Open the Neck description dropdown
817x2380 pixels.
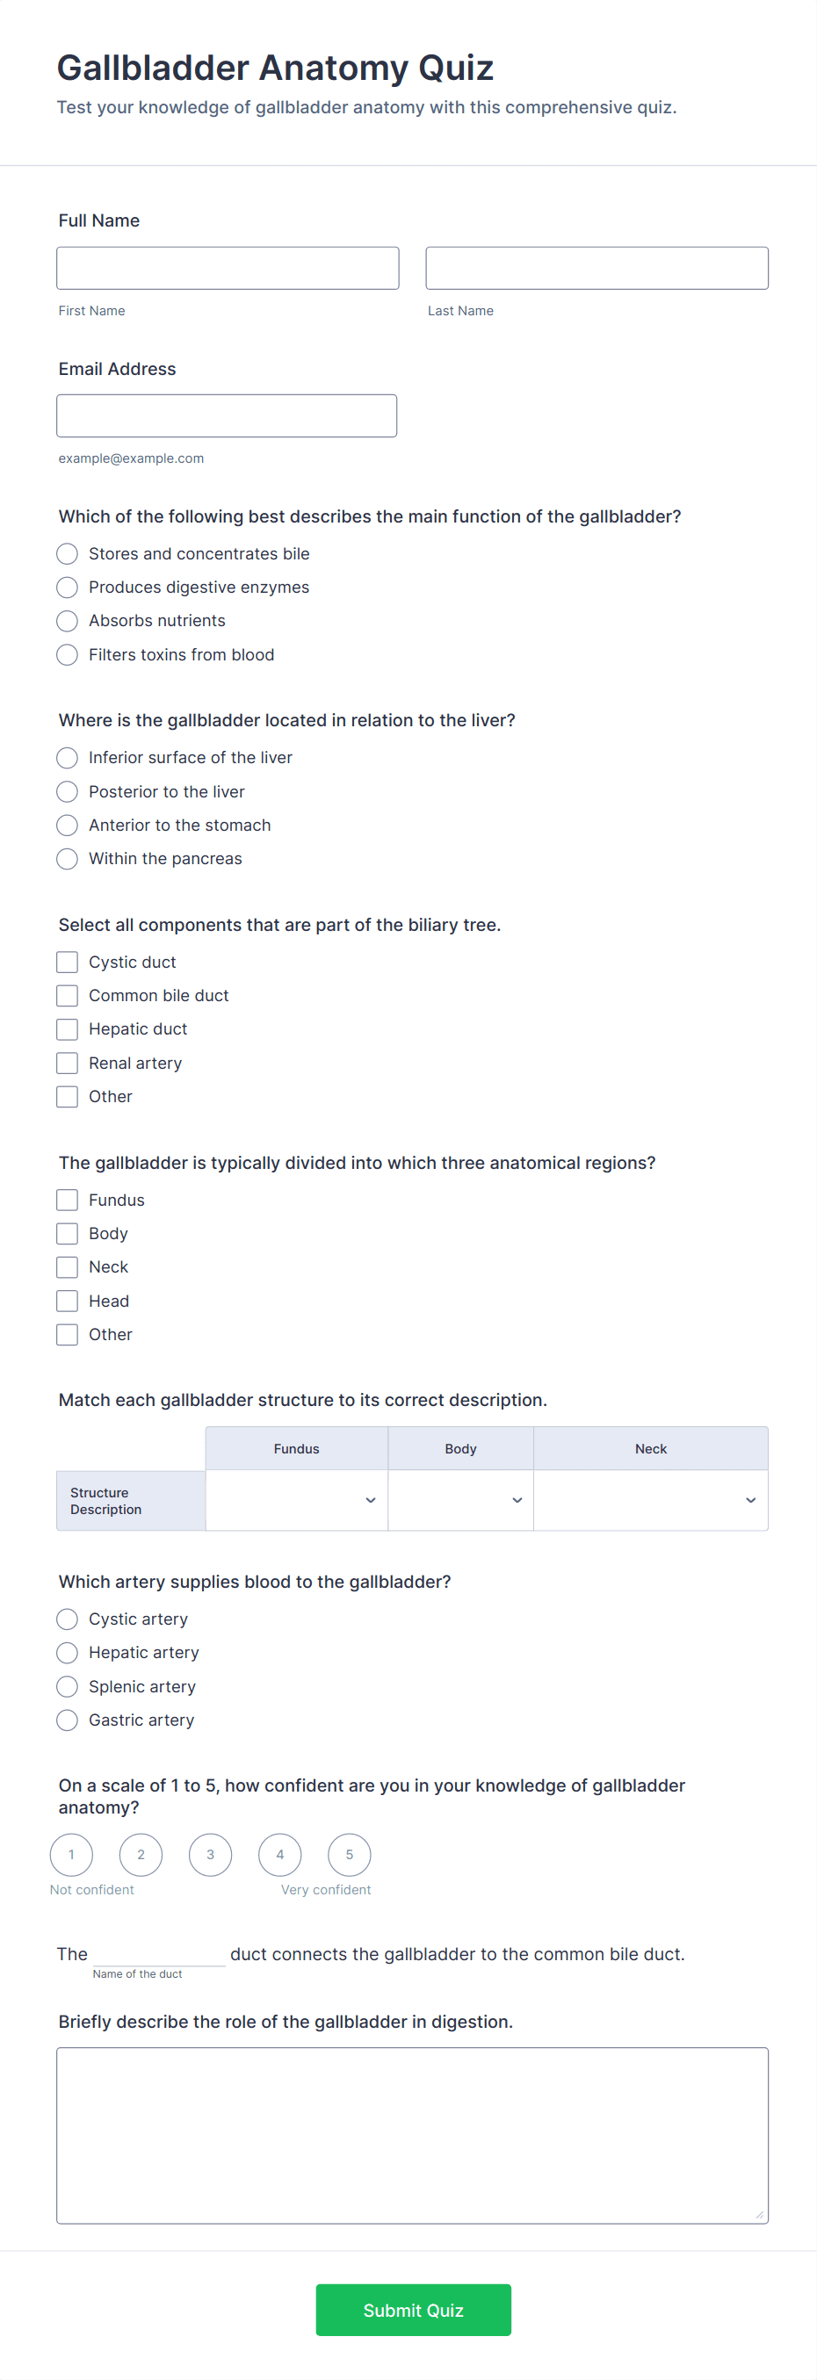[650, 1499]
